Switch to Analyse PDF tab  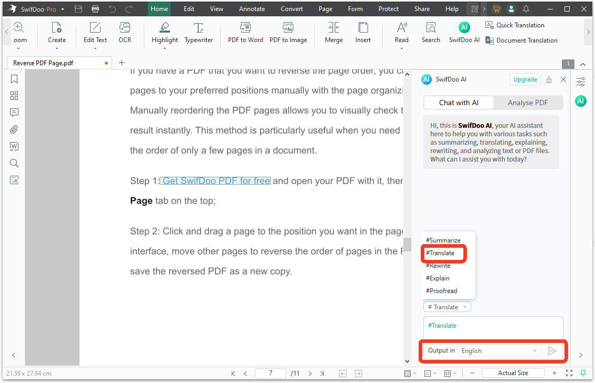point(528,103)
